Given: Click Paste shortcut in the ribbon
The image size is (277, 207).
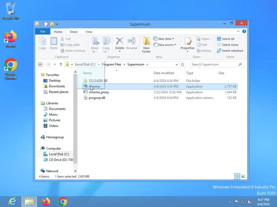Looking at the screenshot, I should [73, 51].
